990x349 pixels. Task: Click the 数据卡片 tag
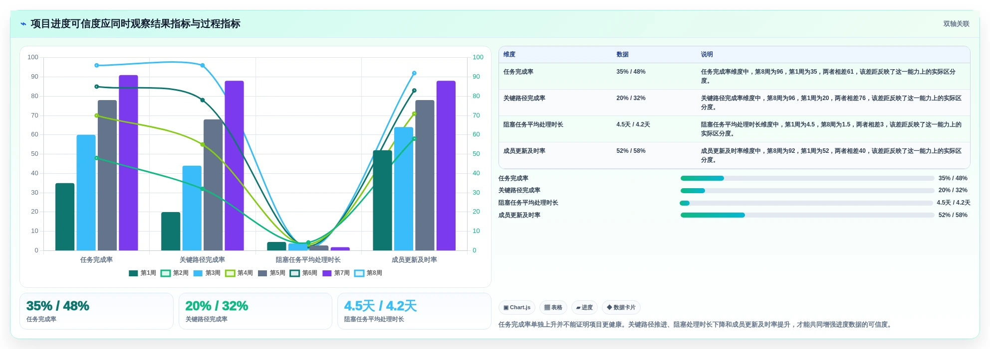(x=621, y=308)
